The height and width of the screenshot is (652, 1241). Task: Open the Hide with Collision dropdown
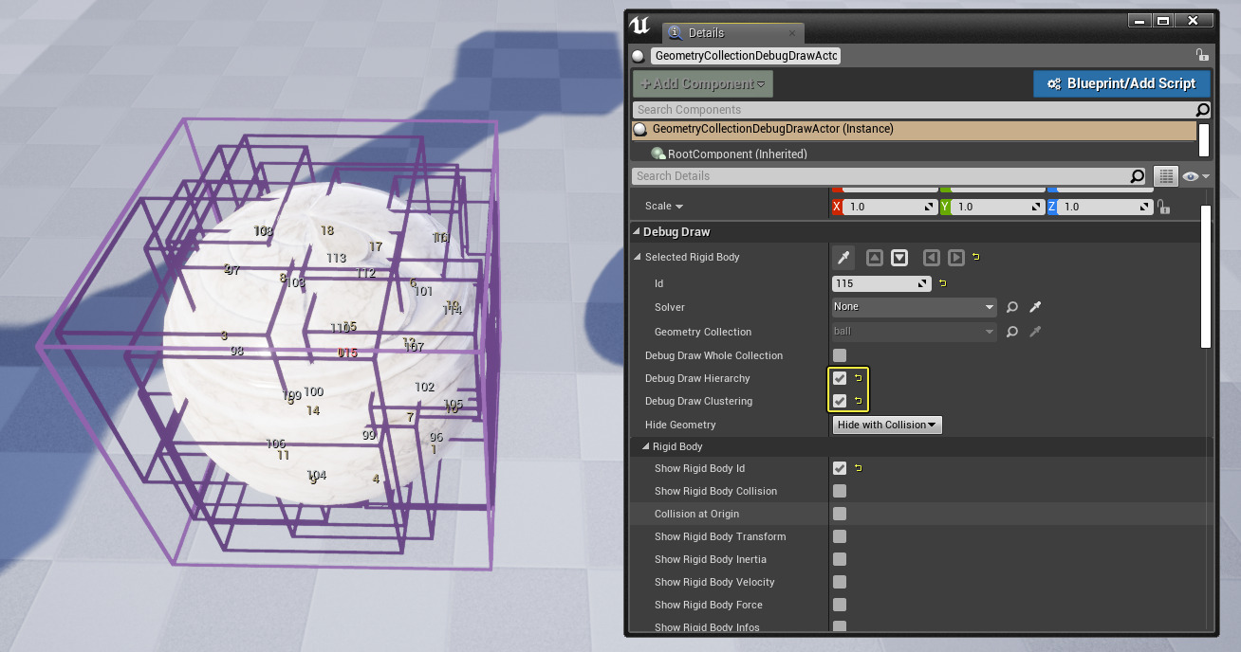[x=887, y=424]
